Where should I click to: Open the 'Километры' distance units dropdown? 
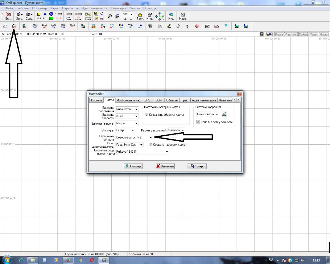[x=136, y=109]
